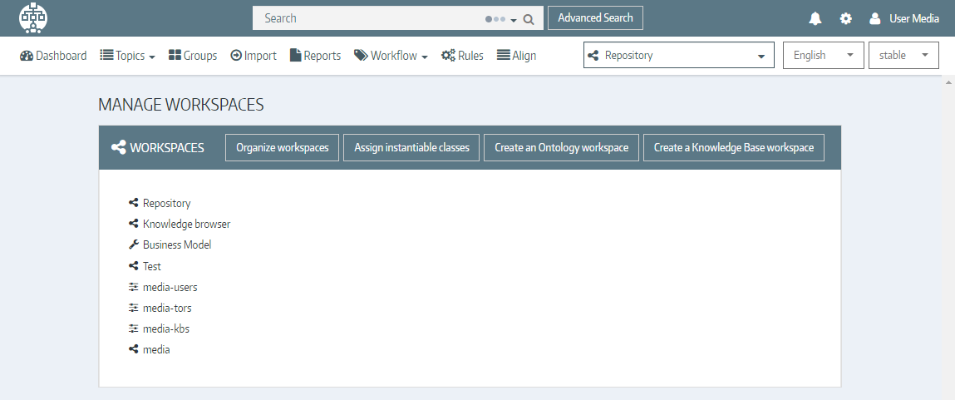Open settings gear icon
Viewport: 955px width, 400px height.
[845, 18]
